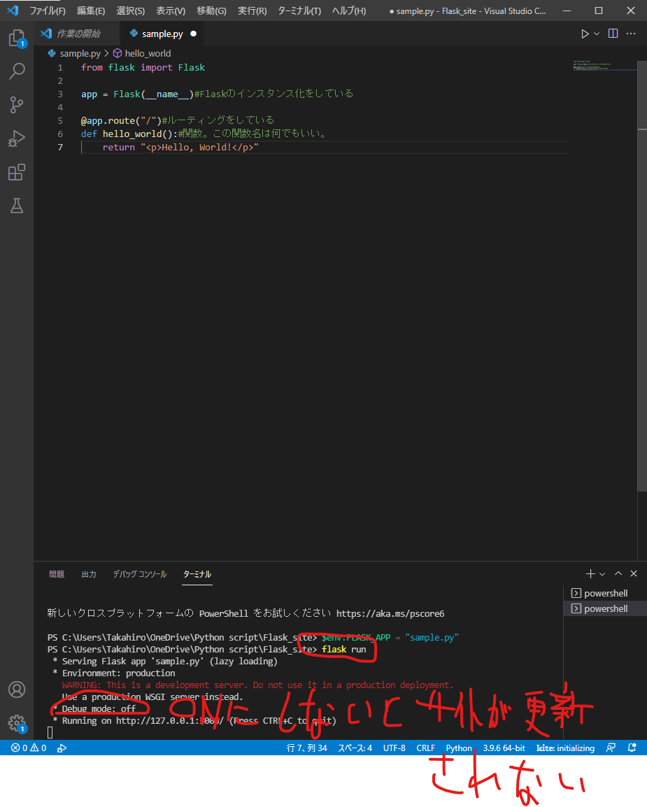Screen dimensions: 647x807
Task: Click the Manage gear icon
Action: pyautogui.click(x=17, y=723)
